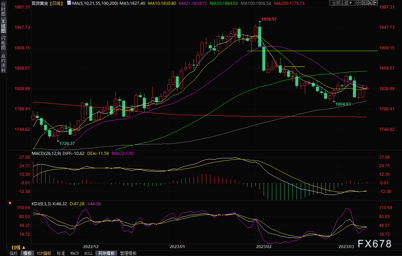
Task: Select the K线图 side tab
Action: (x=3, y=26)
